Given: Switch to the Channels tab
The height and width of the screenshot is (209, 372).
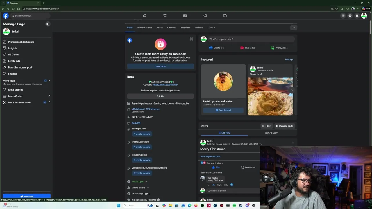Looking at the screenshot, I should pos(172,28).
